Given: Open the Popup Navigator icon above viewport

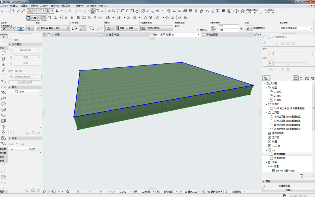Looking at the screenshot, I should (x=256, y=35).
